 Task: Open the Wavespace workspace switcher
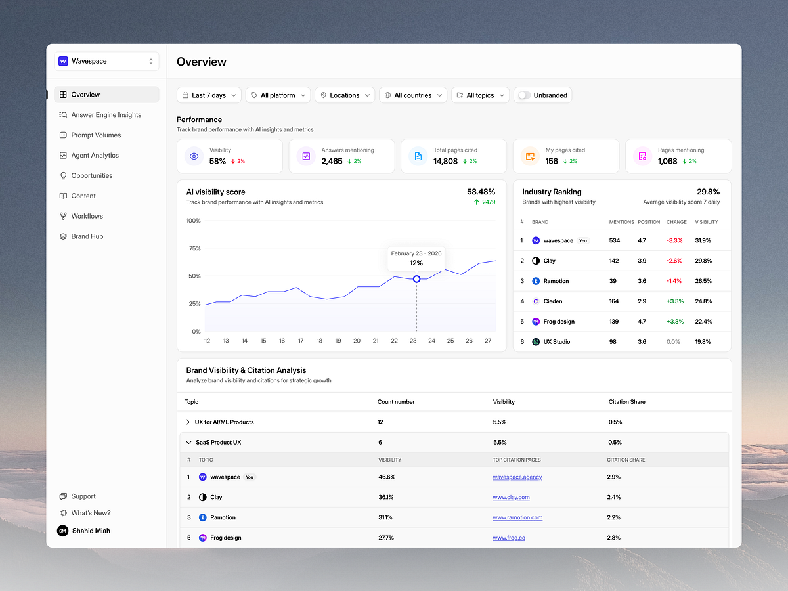click(106, 60)
